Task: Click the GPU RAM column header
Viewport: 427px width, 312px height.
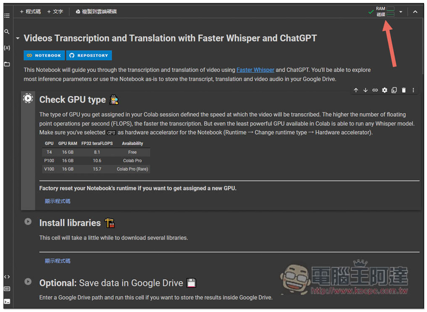Action: pos(67,143)
